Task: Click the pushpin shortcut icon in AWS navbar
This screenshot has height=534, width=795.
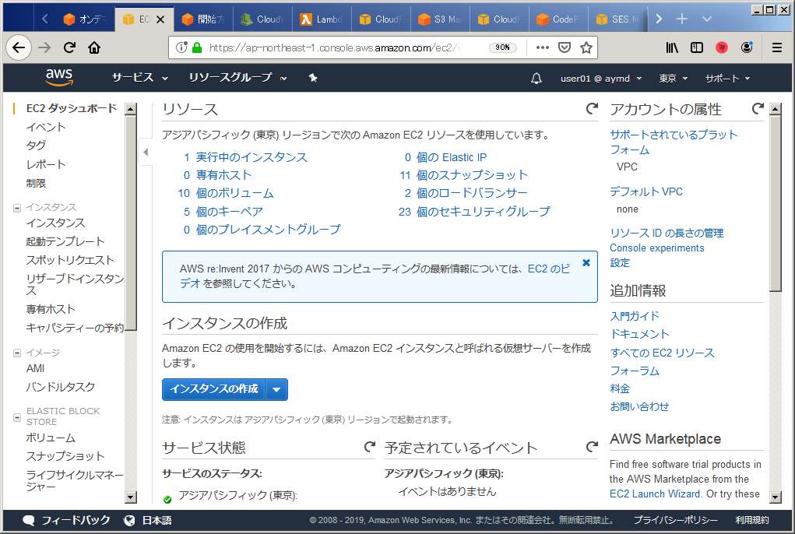Action: tap(313, 78)
